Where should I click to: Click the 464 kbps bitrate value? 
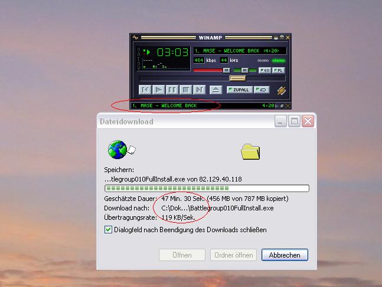199,60
